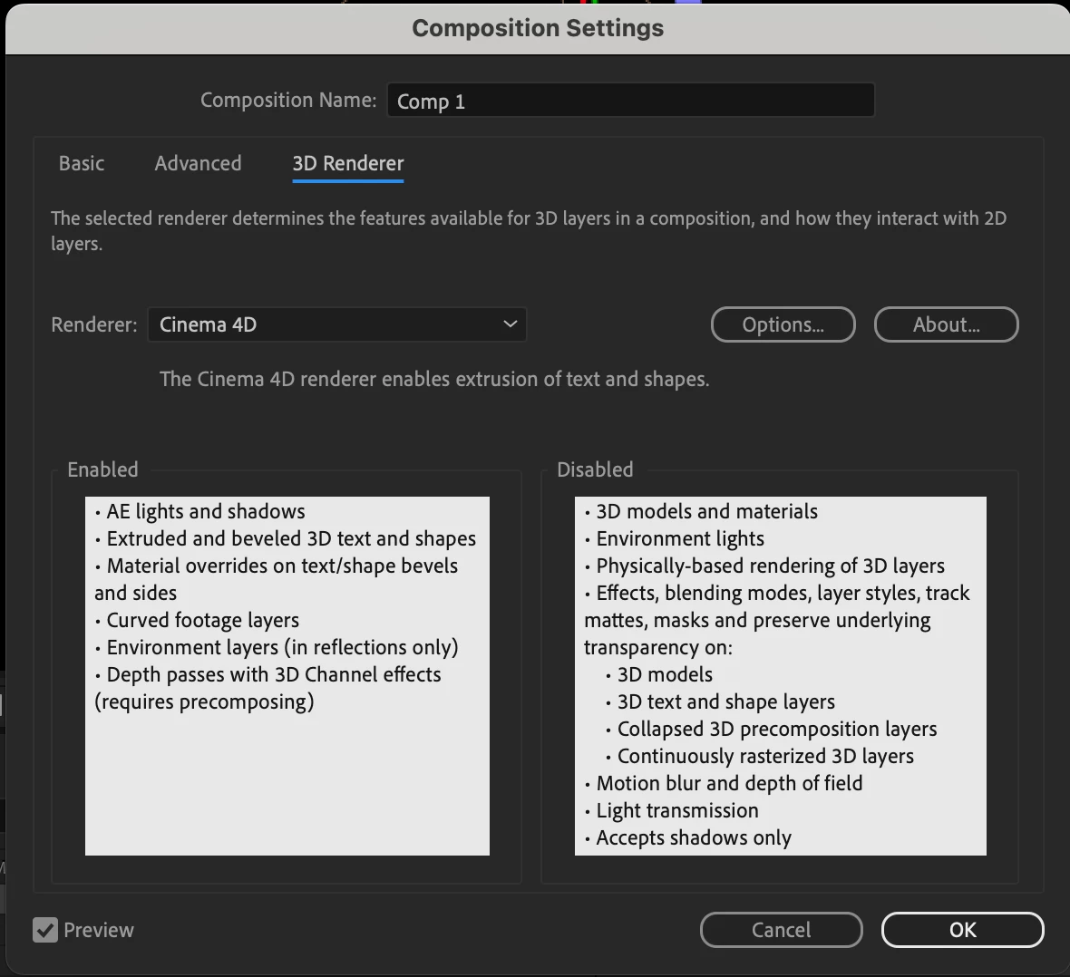Click '3D text and shape layers' sub-item
Image resolution: width=1070 pixels, height=977 pixels.
(725, 702)
